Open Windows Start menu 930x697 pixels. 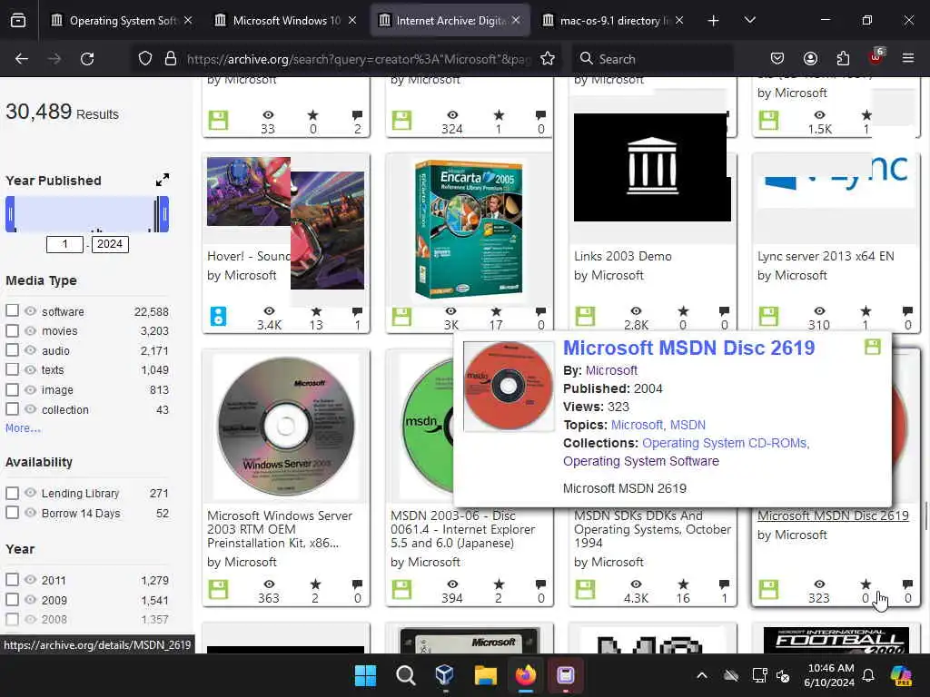[365, 675]
